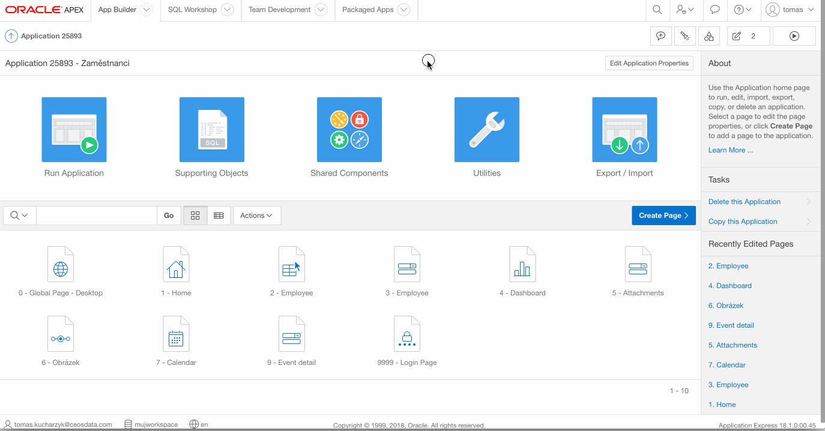Open the 9999 - Login Page icon

(406, 334)
